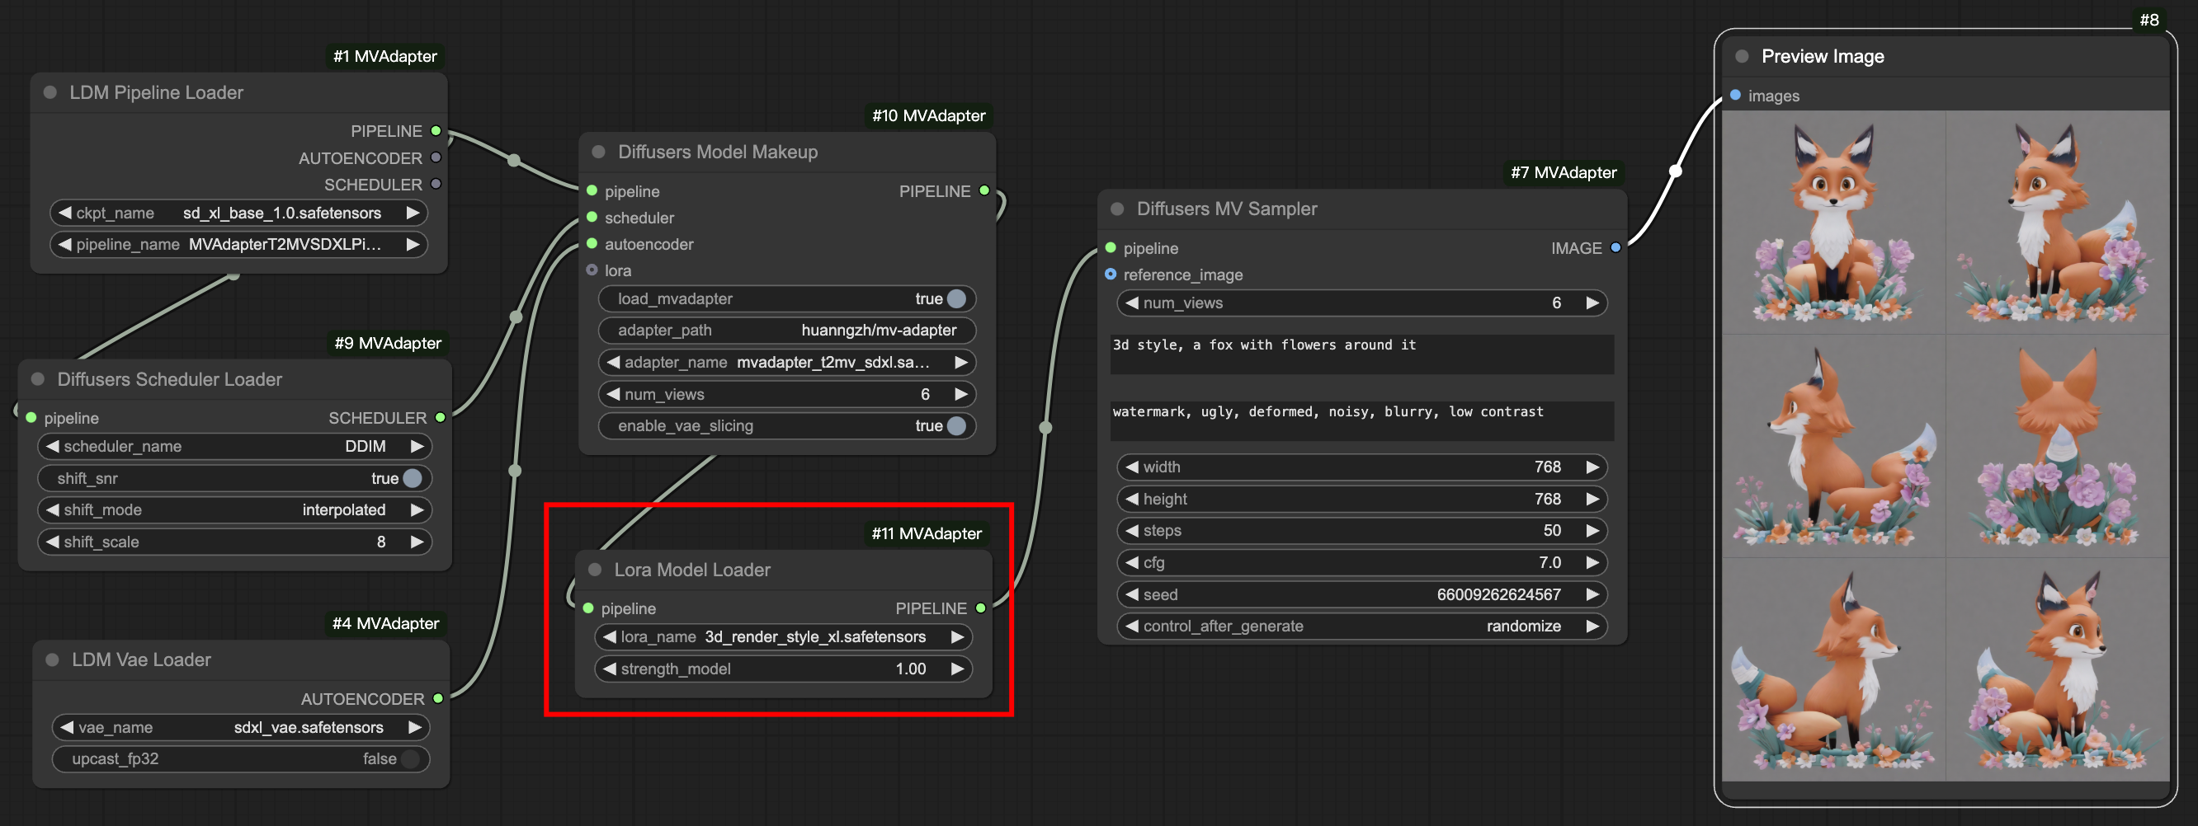
Task: Select the fox back-view preview image
Action: click(x=2057, y=447)
